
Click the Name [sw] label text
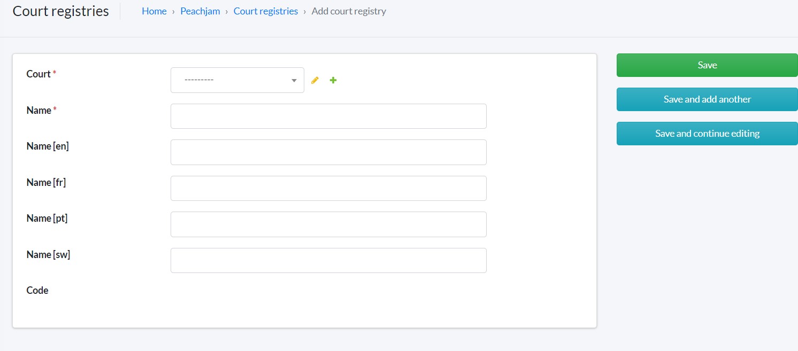coord(48,255)
